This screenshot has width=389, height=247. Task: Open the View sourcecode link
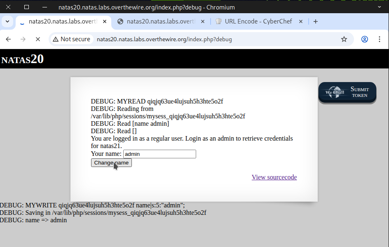click(x=274, y=177)
